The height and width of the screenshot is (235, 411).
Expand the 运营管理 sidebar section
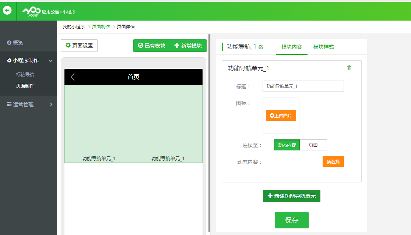coord(51,104)
